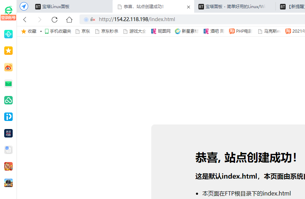Go back with the left arrow
305x199 pixels.
pos(25,19)
